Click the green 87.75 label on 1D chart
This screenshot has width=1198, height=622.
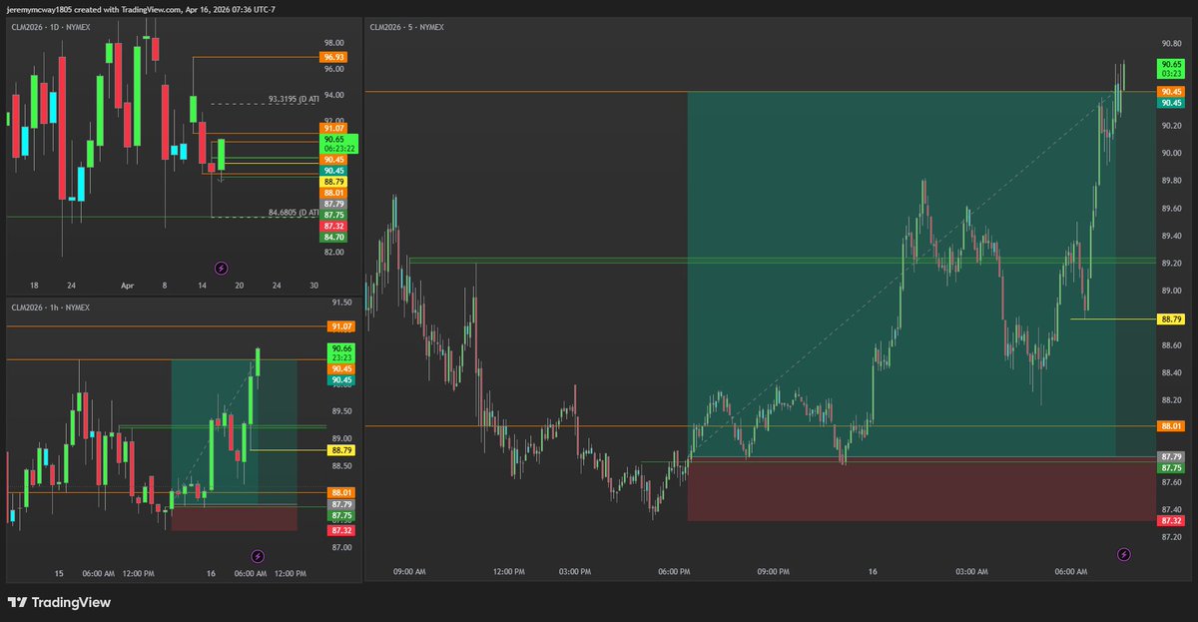333,215
